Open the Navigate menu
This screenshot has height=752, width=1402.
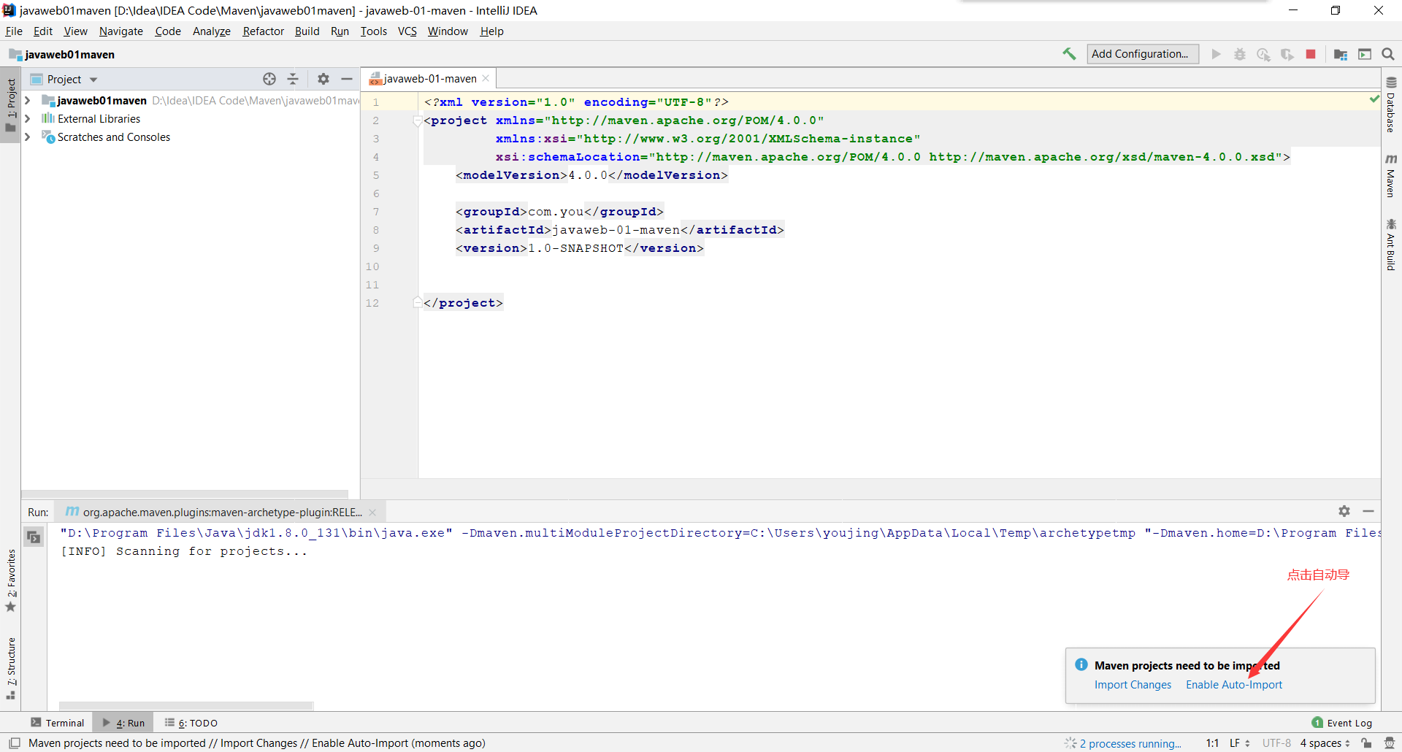tap(121, 31)
